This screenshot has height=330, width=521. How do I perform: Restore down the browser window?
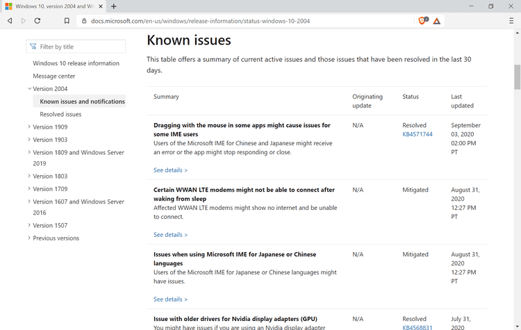pyautogui.click(x=490, y=6)
